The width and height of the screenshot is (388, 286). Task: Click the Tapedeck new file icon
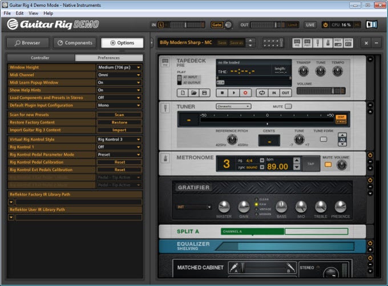click(183, 93)
